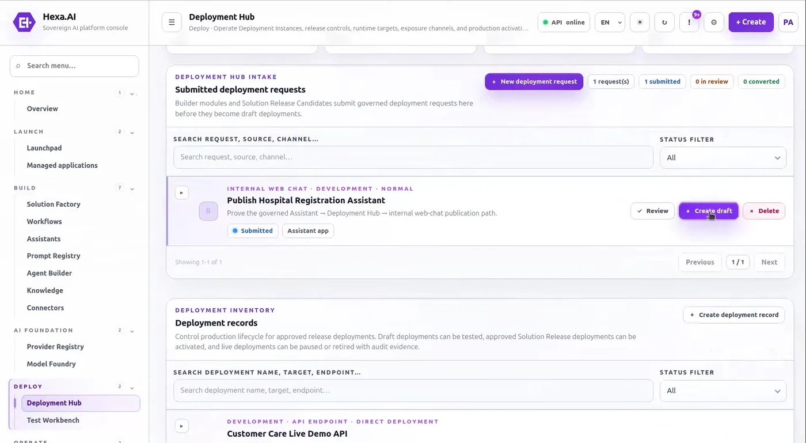The width and height of the screenshot is (806, 443).
Task: Open the deployment requests Status Filter dropdown
Action: tap(723, 157)
